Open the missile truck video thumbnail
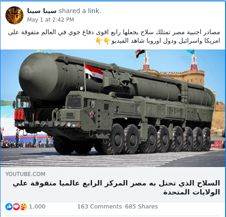The height and width of the screenshot is (217, 226). coord(113,108)
